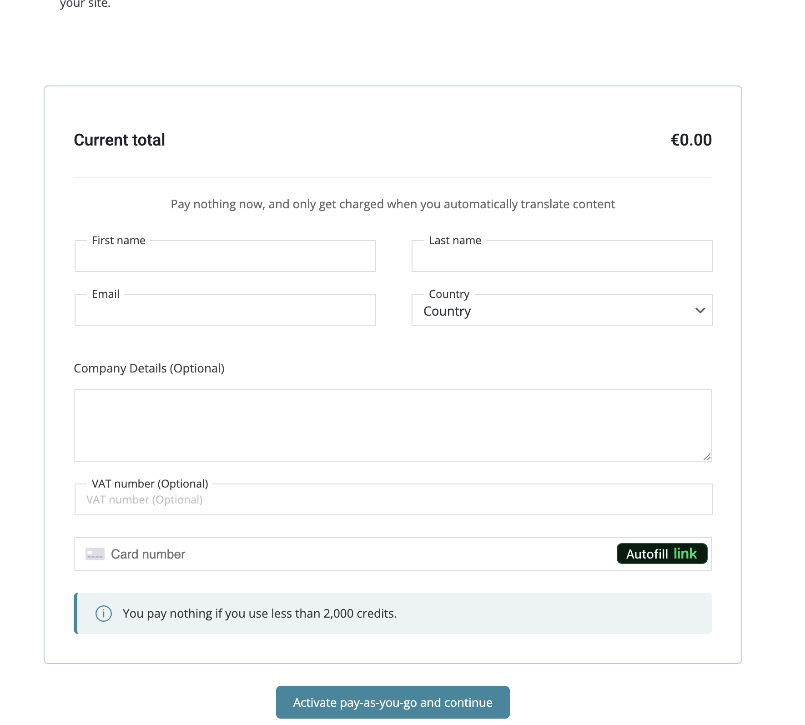
Task: Click the green link logo in Autofill button
Action: (x=685, y=554)
